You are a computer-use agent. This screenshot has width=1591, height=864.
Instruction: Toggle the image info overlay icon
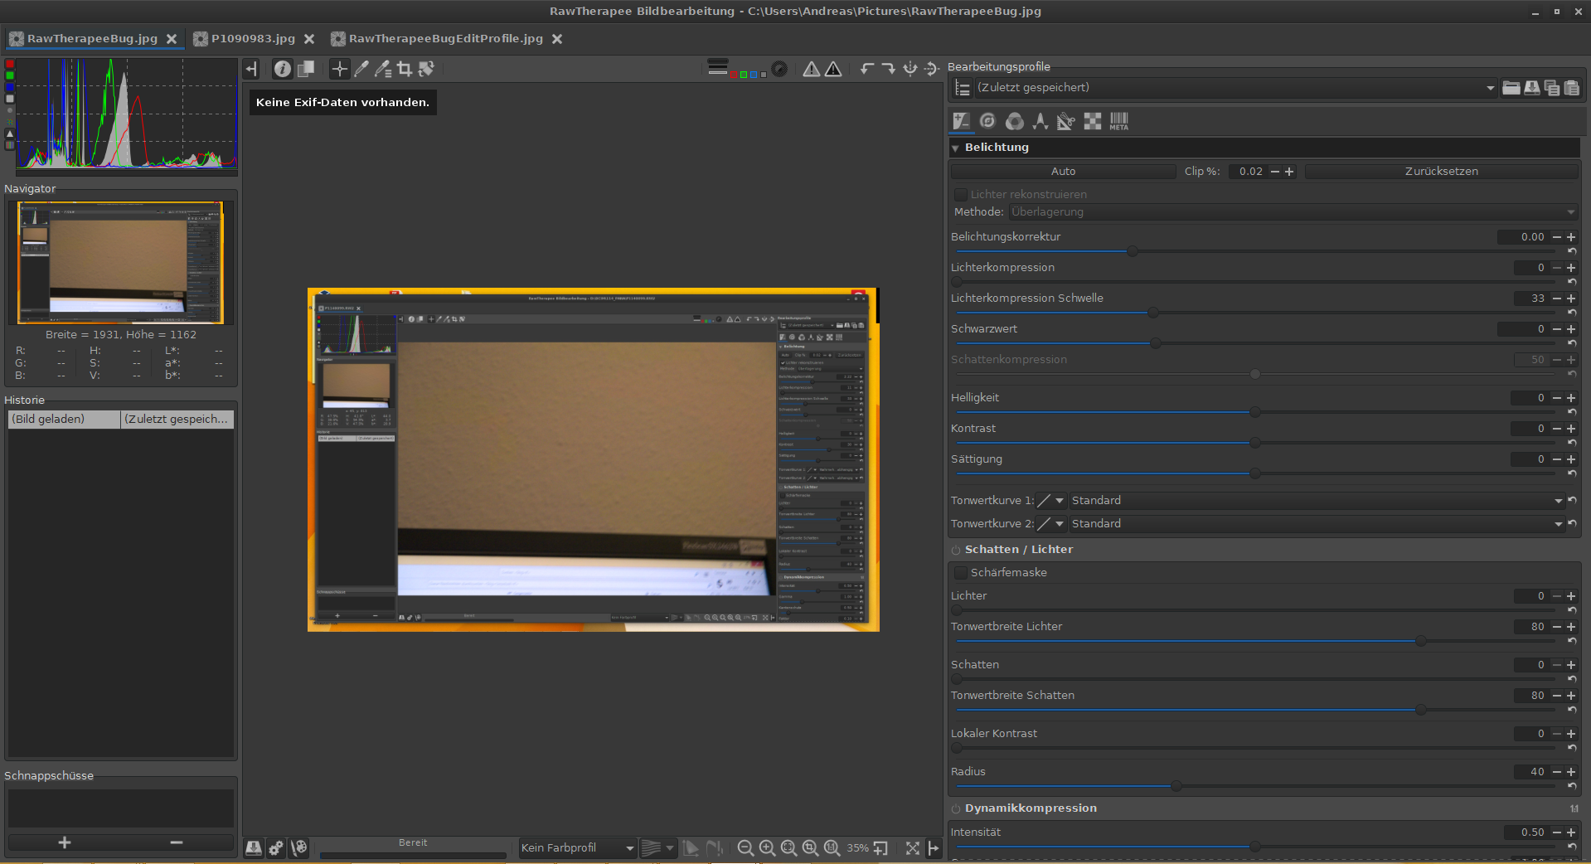[283, 69]
